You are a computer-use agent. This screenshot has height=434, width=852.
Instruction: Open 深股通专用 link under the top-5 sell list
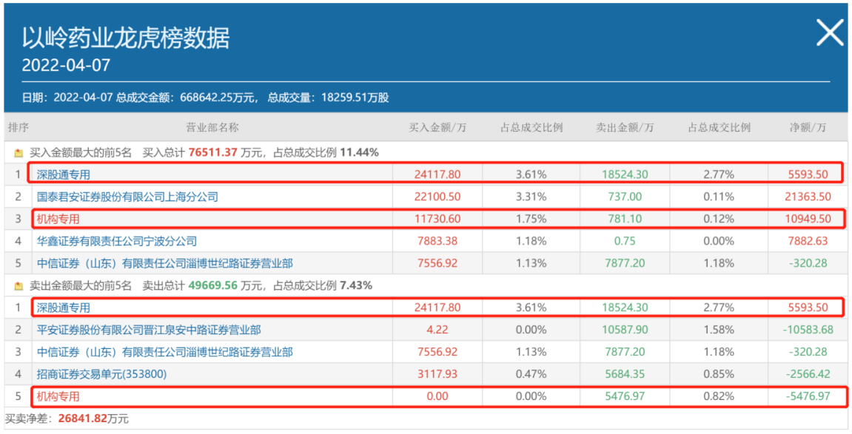coord(63,308)
